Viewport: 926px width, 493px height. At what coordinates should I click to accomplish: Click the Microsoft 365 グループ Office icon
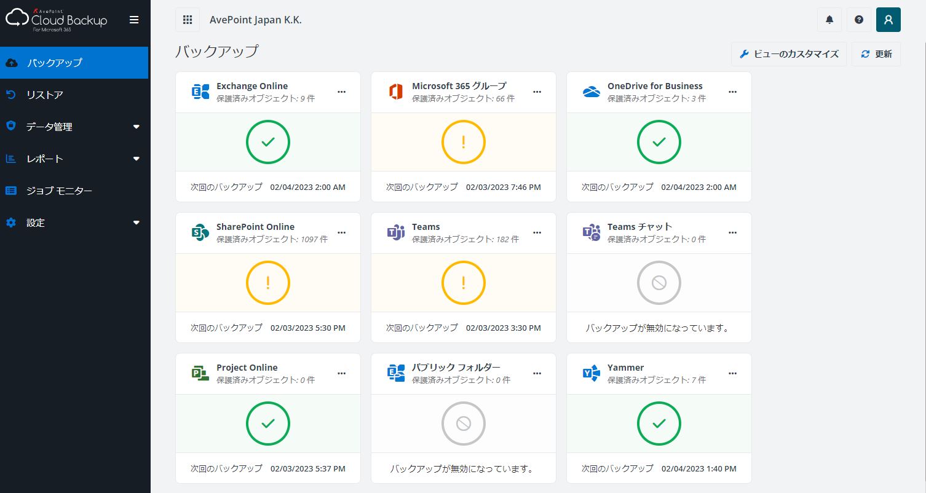point(396,92)
